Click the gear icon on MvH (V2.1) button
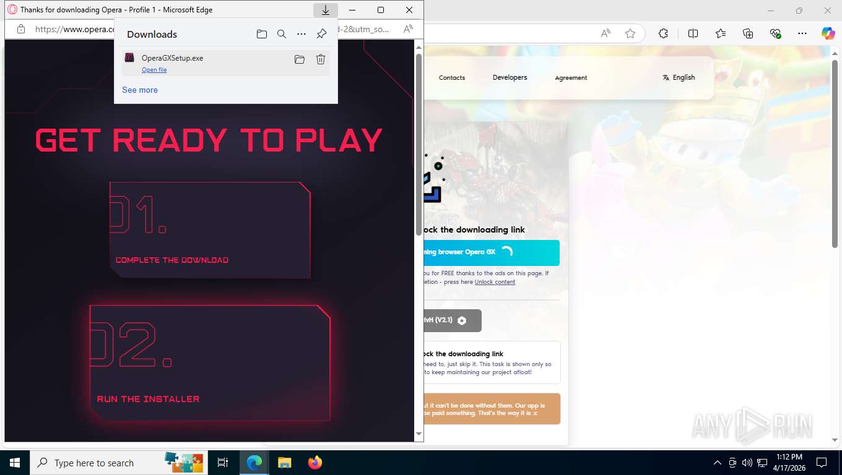 point(462,320)
